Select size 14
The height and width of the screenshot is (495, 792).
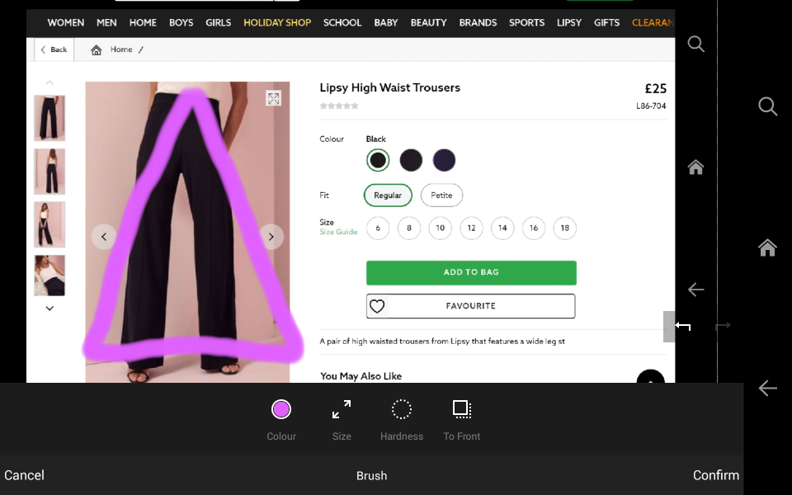502,228
